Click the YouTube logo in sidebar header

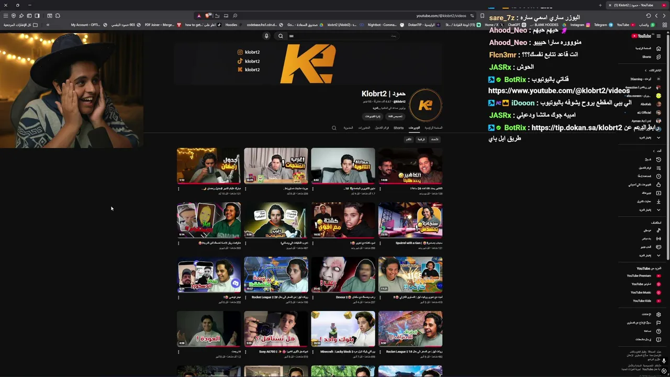tap(641, 36)
